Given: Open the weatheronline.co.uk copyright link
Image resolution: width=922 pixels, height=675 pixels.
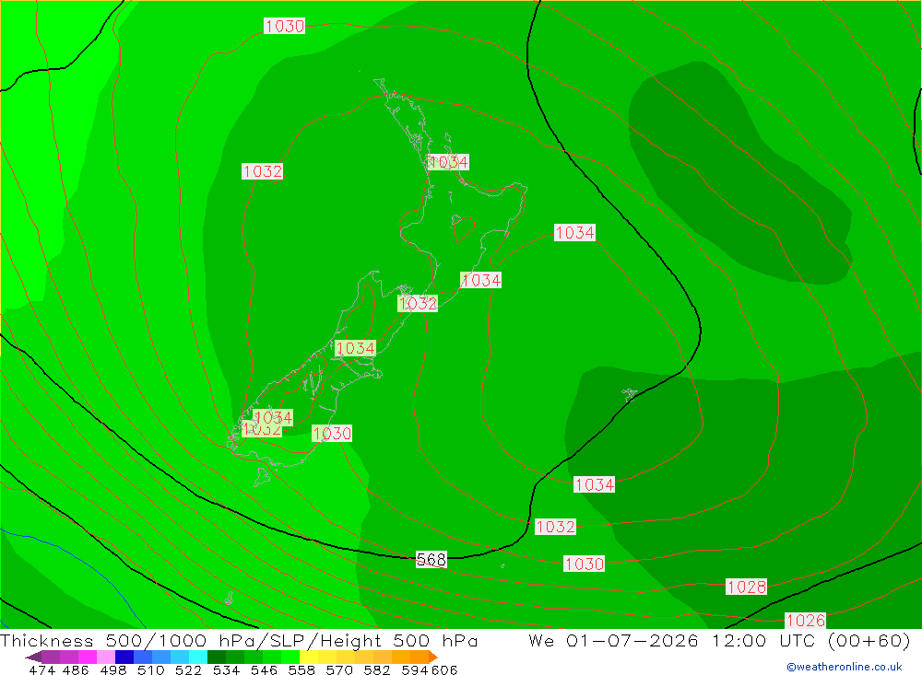Looking at the screenshot, I should 845,667.
